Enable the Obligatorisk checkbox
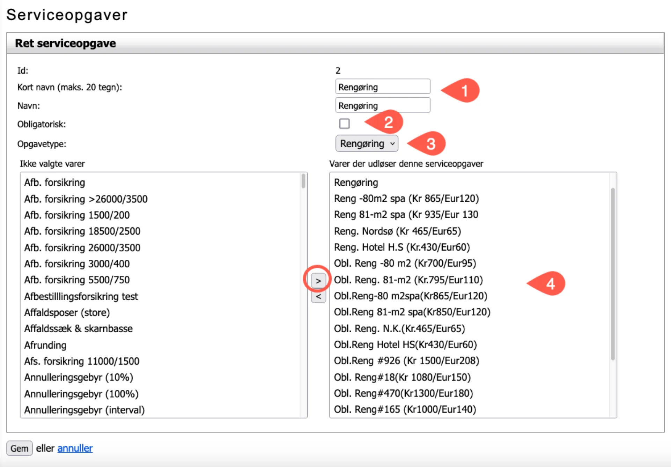The width and height of the screenshot is (671, 467). pos(344,124)
